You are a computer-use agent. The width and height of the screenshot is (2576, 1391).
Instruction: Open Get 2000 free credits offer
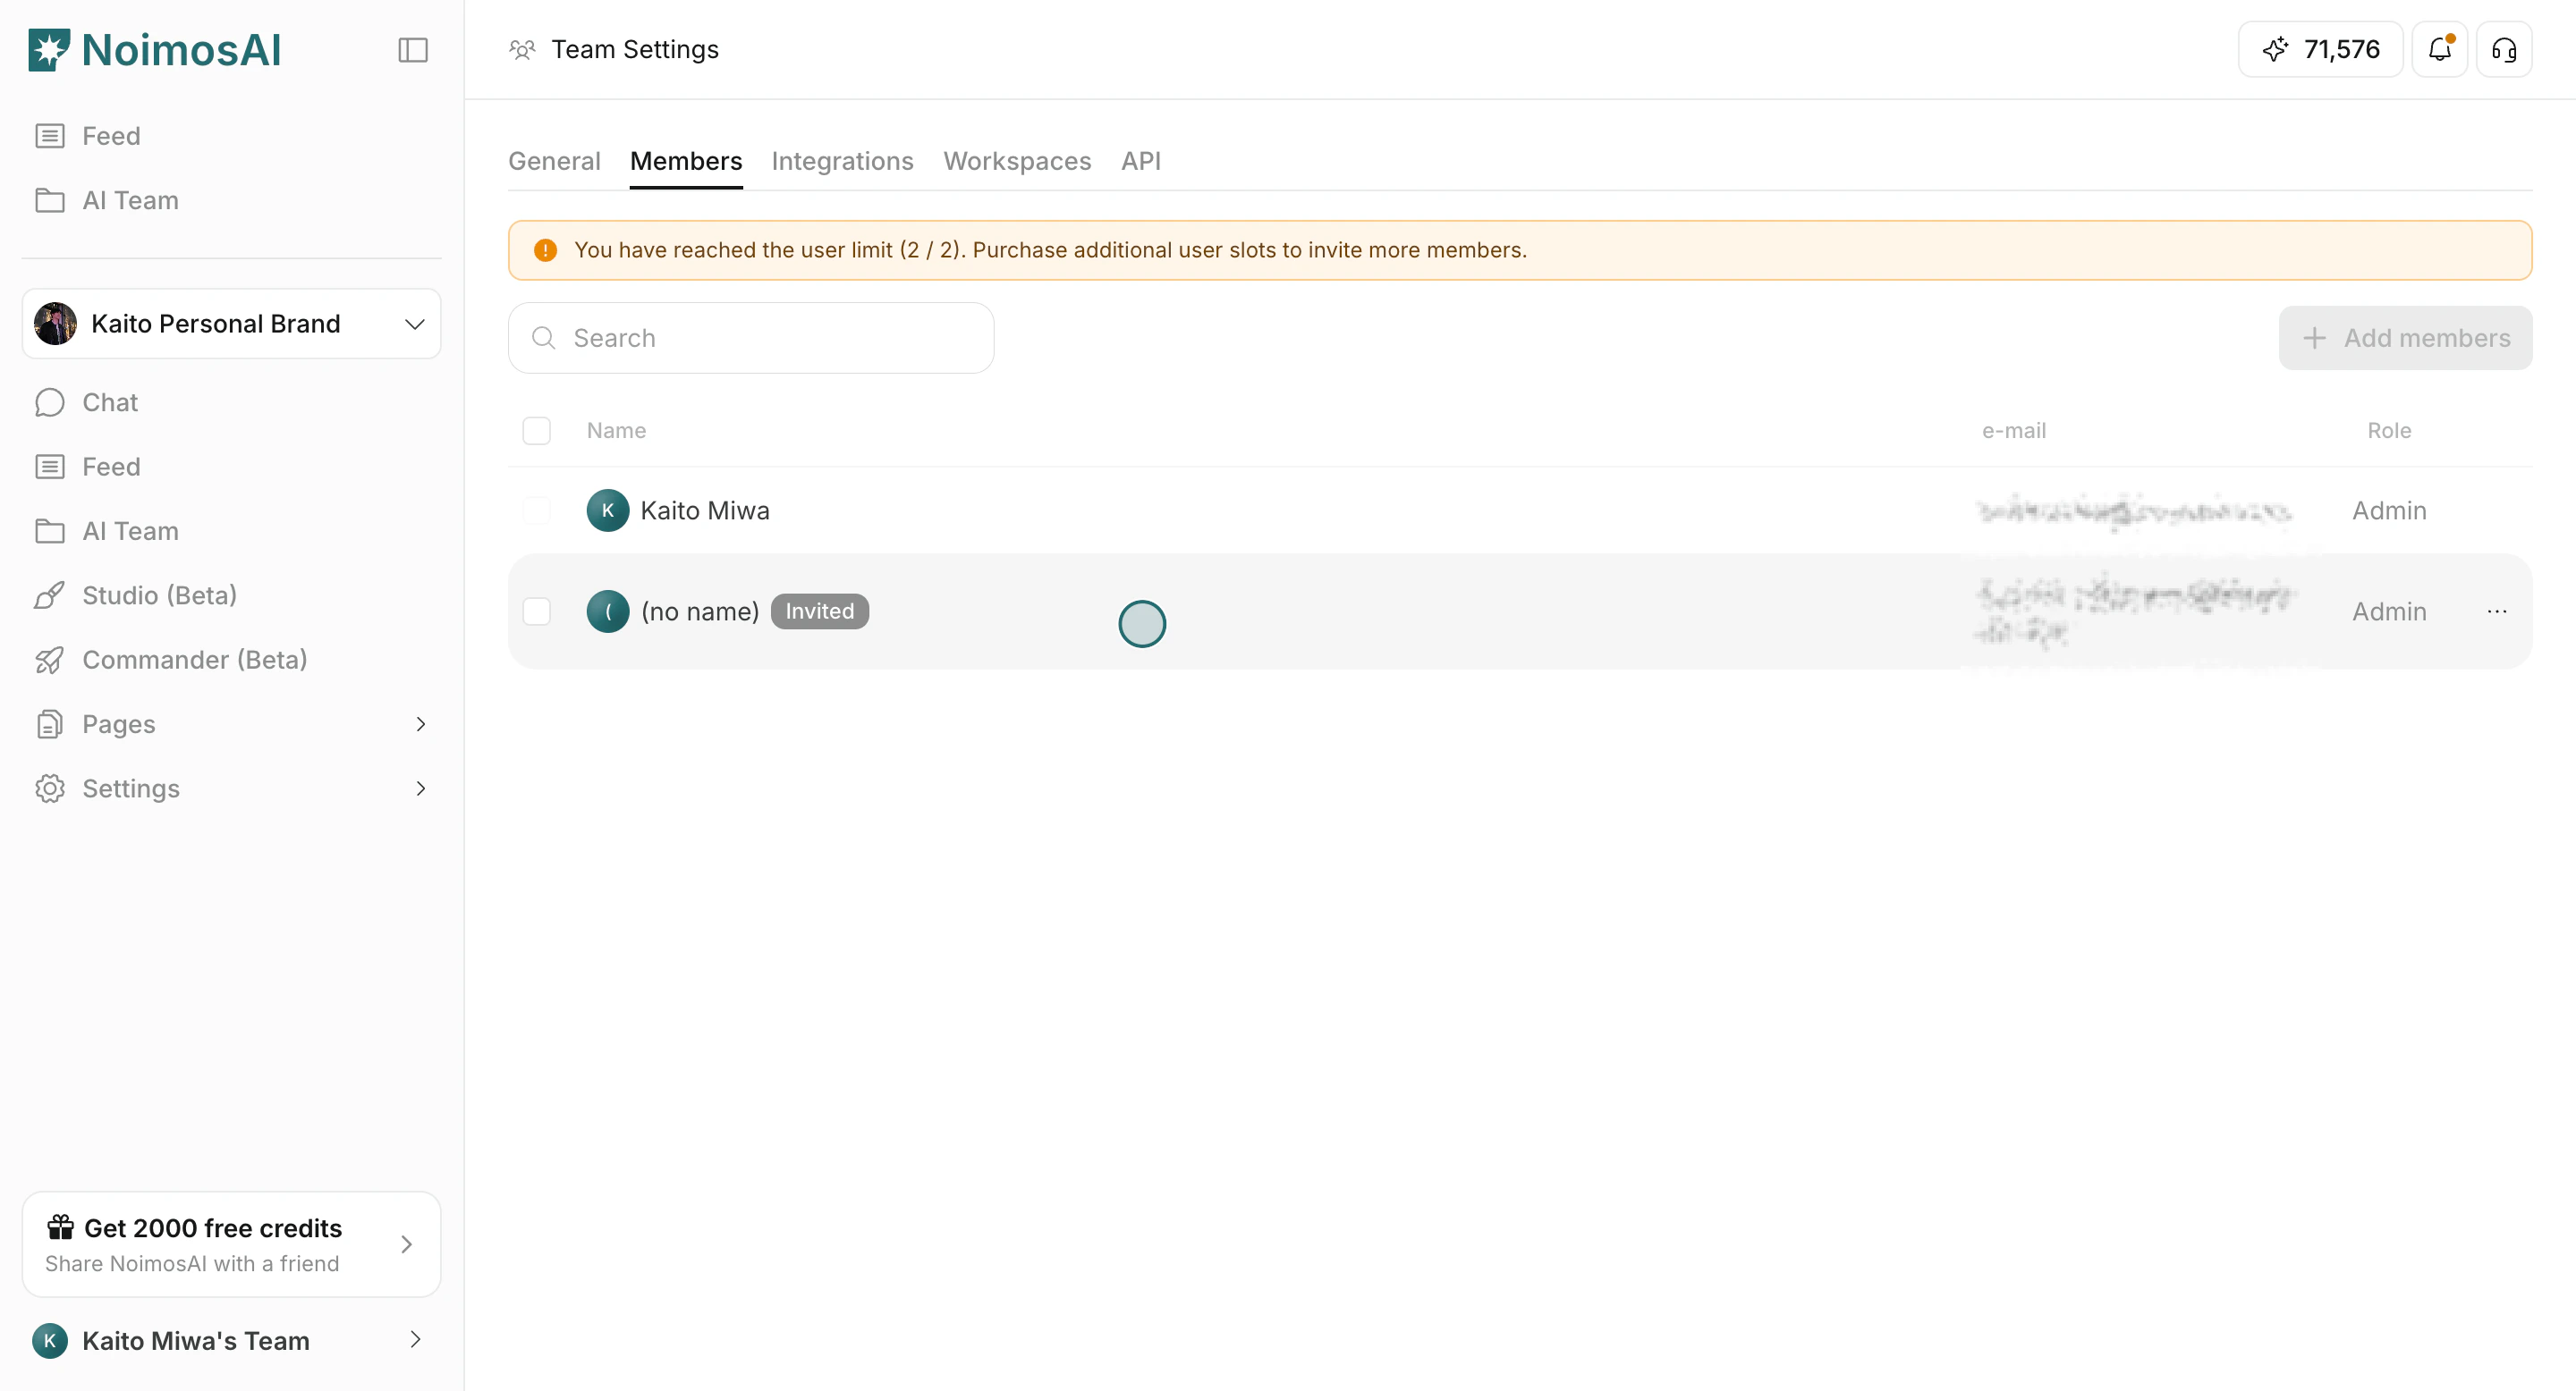click(x=231, y=1244)
